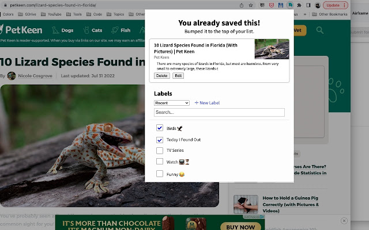
Task: Open the YouTube bookmark folder
Action: [x=51, y=14]
